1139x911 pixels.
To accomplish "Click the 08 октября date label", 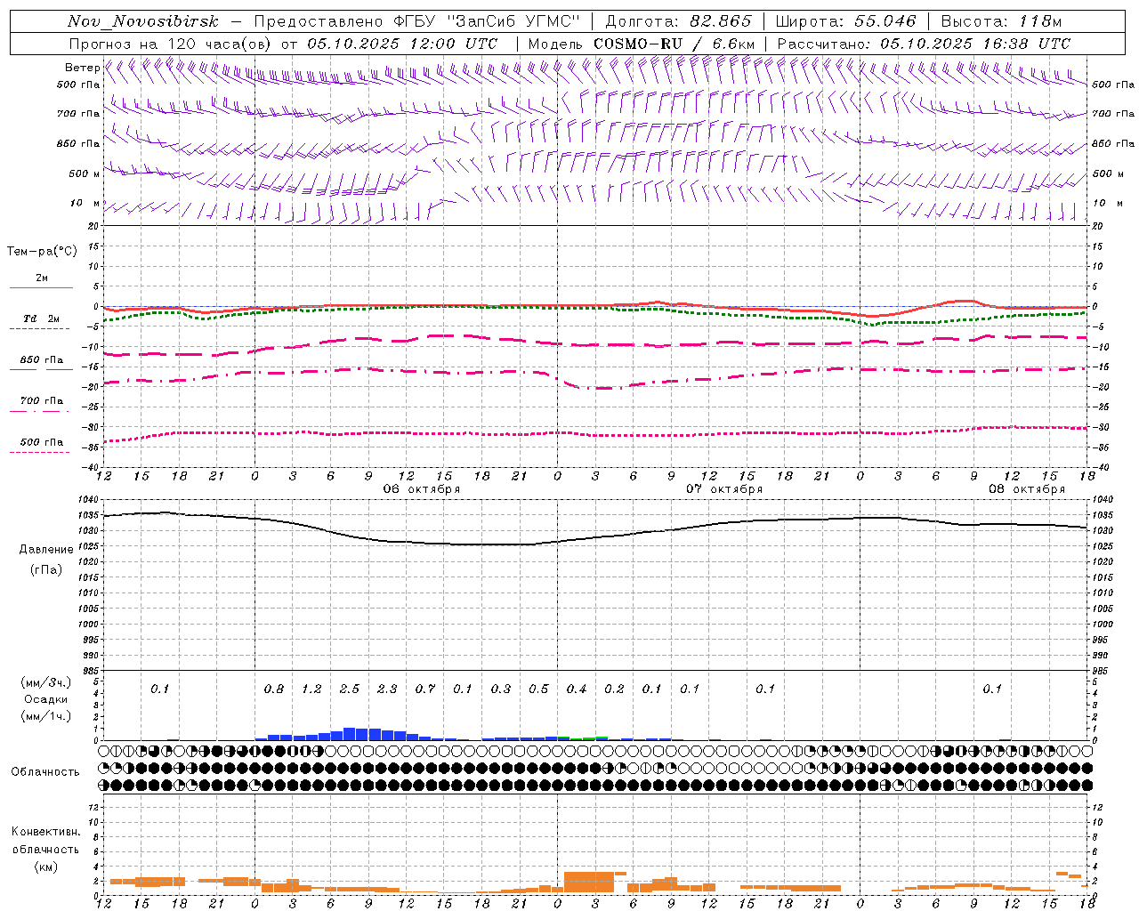I will (1027, 489).
